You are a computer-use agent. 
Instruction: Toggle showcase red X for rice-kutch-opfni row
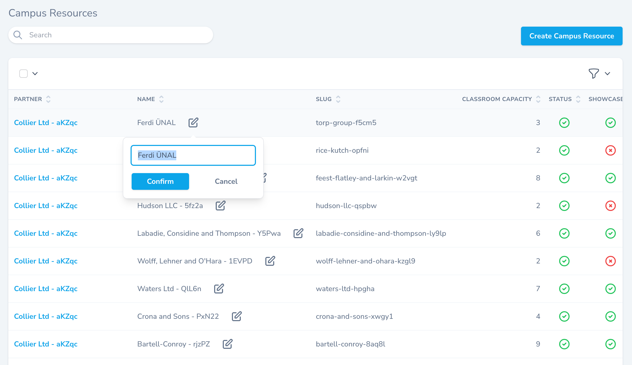coord(610,150)
